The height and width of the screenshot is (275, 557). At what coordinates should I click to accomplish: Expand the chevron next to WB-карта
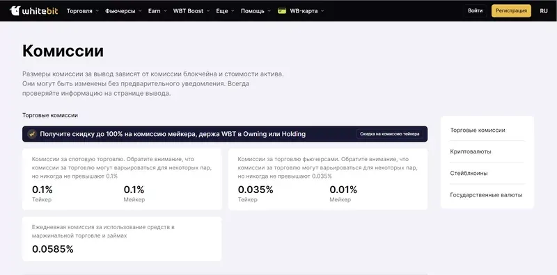click(x=322, y=11)
